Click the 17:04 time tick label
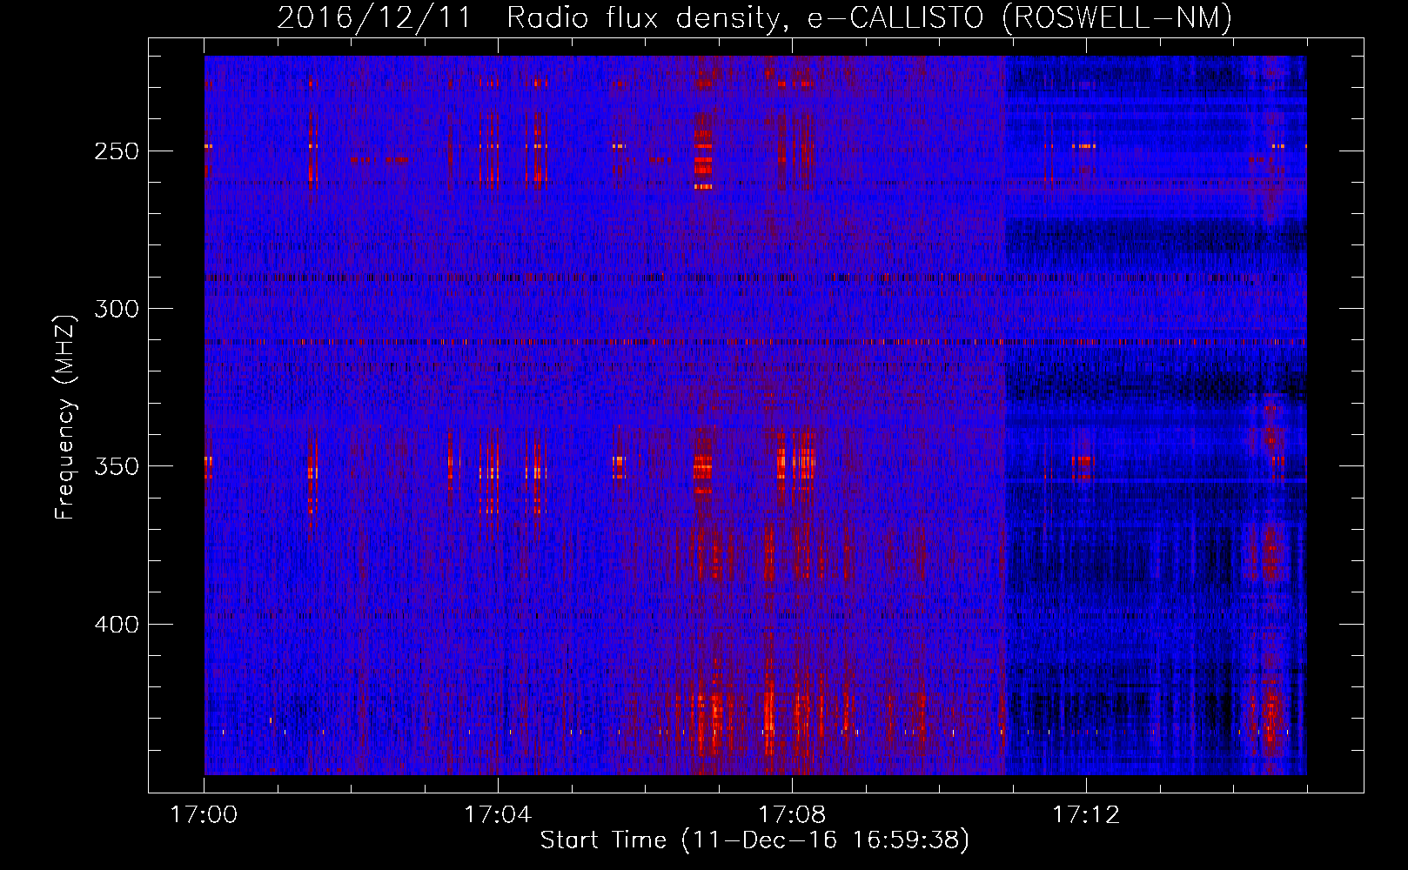The height and width of the screenshot is (870, 1408). pyautogui.click(x=498, y=815)
